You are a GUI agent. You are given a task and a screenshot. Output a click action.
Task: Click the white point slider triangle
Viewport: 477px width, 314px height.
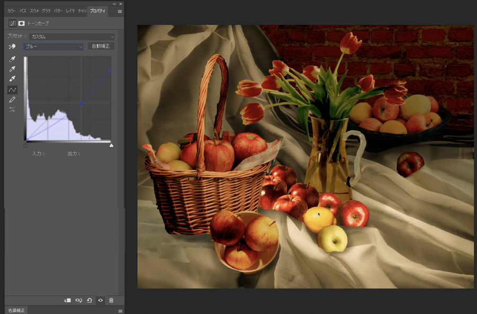click(111, 145)
